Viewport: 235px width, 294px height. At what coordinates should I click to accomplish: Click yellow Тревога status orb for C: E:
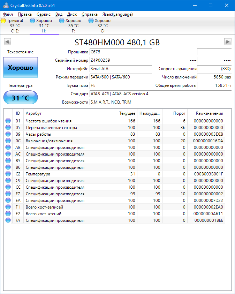[3, 21]
